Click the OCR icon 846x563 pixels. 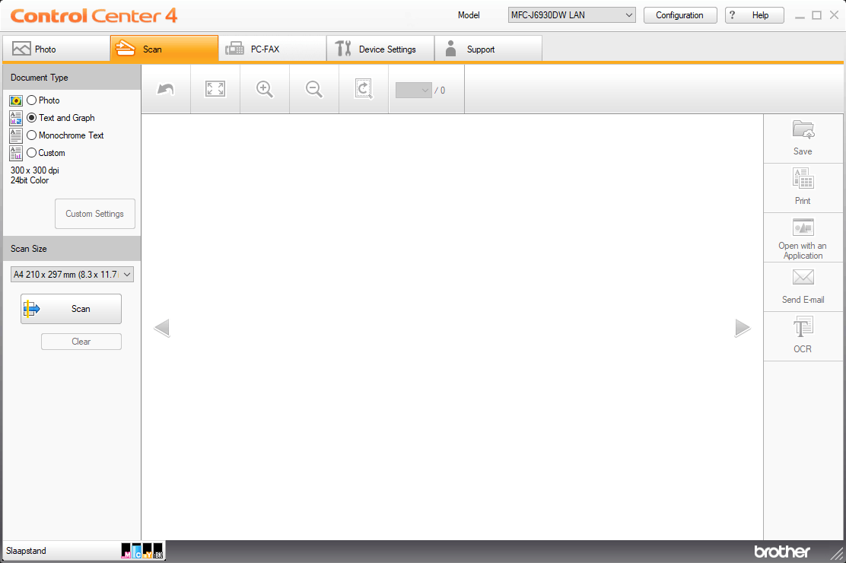[x=803, y=326]
